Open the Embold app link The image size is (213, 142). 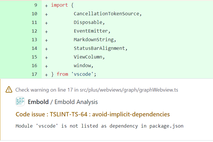click(x=38, y=102)
